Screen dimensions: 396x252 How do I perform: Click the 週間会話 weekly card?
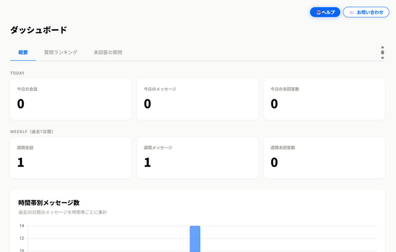point(71,158)
